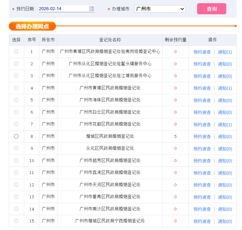This screenshot has width=242, height=230.
Task: Open 通知(1) for 驻南岗结婚登记中心
Action: coord(225,52)
